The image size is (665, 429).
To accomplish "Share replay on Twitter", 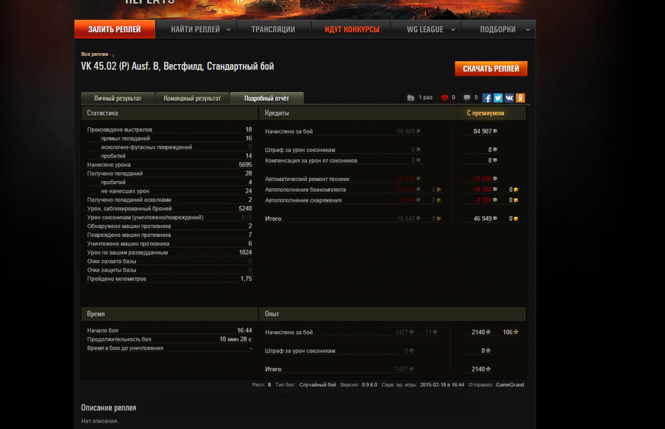I will [498, 98].
